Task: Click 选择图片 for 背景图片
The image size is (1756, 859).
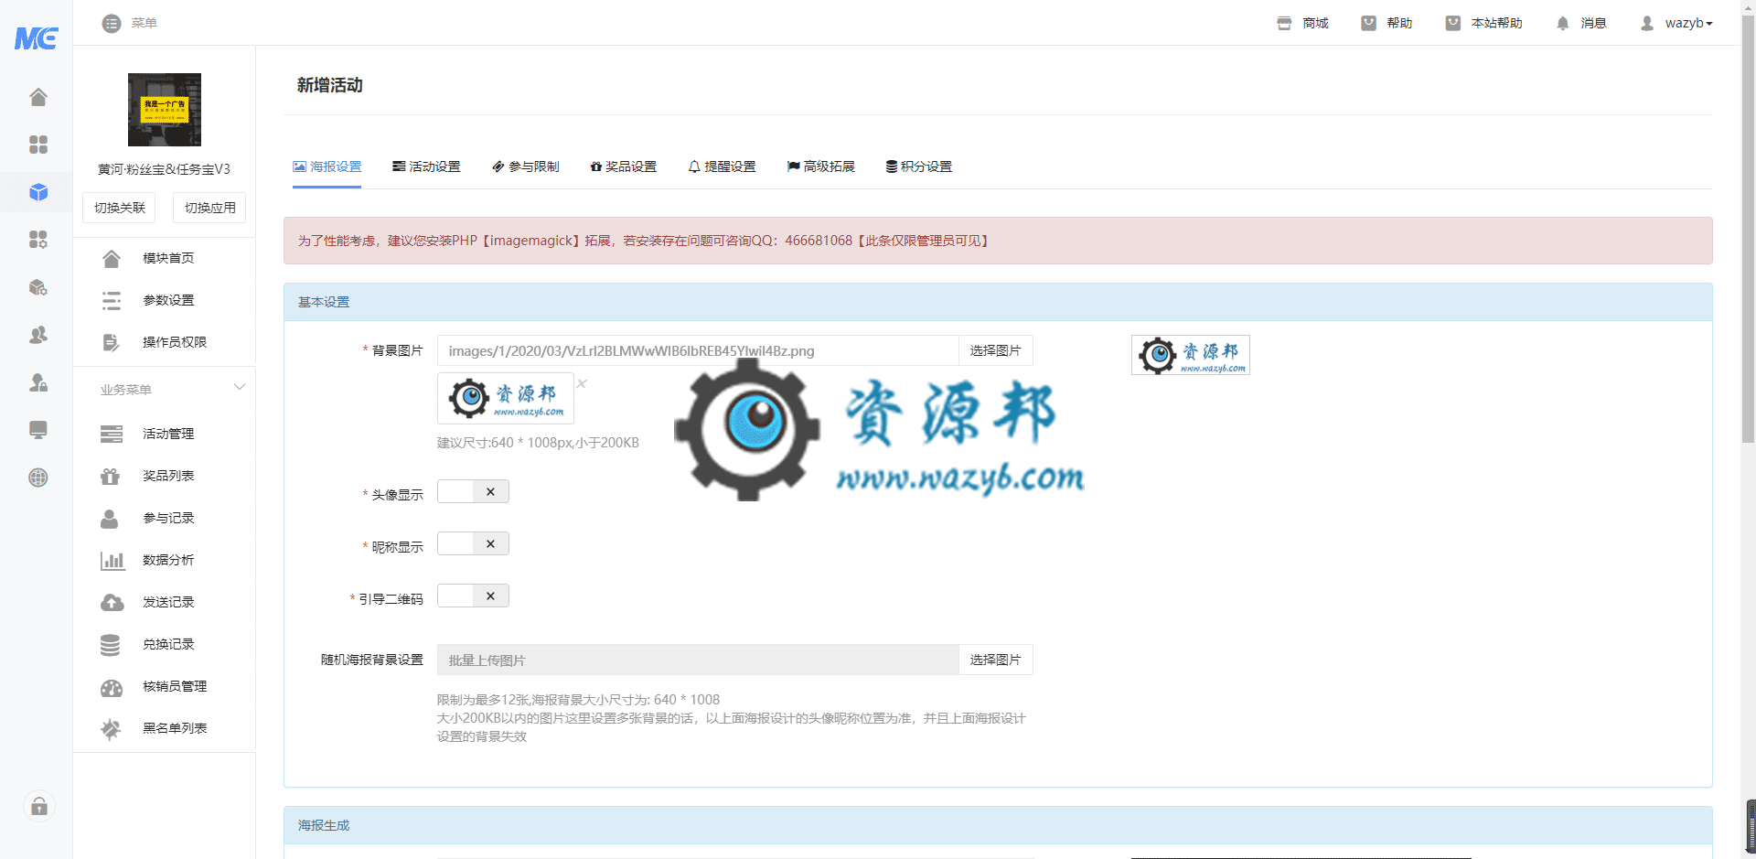Action: (x=995, y=351)
